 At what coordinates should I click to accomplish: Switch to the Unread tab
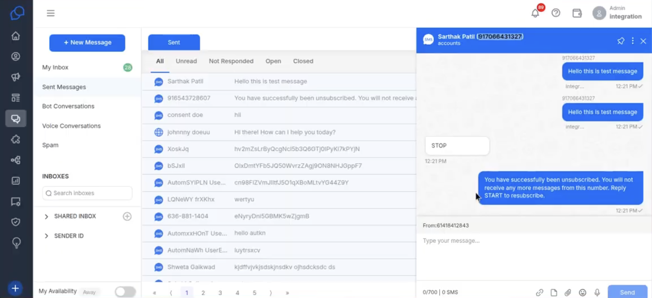[x=186, y=61]
